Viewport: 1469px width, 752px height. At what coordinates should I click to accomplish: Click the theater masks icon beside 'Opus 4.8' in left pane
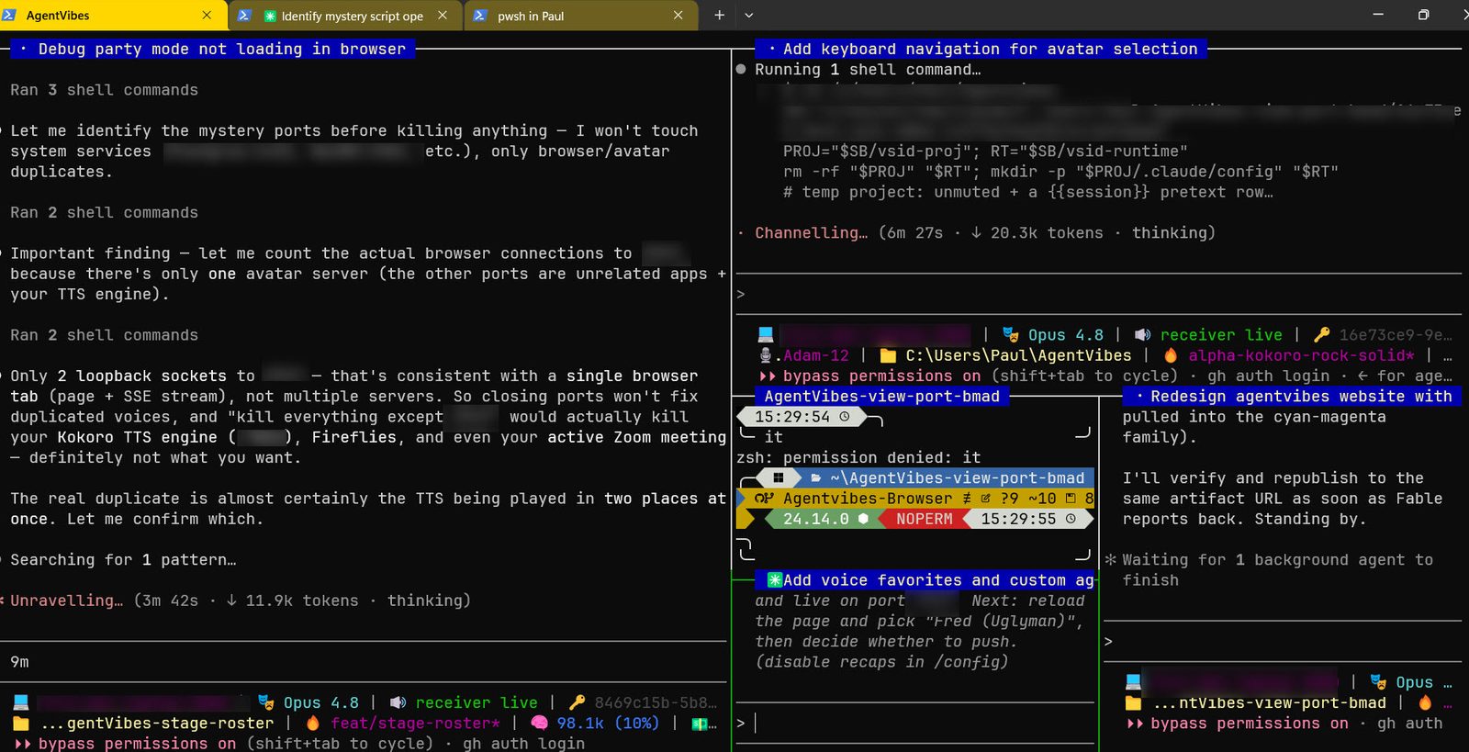(x=266, y=702)
